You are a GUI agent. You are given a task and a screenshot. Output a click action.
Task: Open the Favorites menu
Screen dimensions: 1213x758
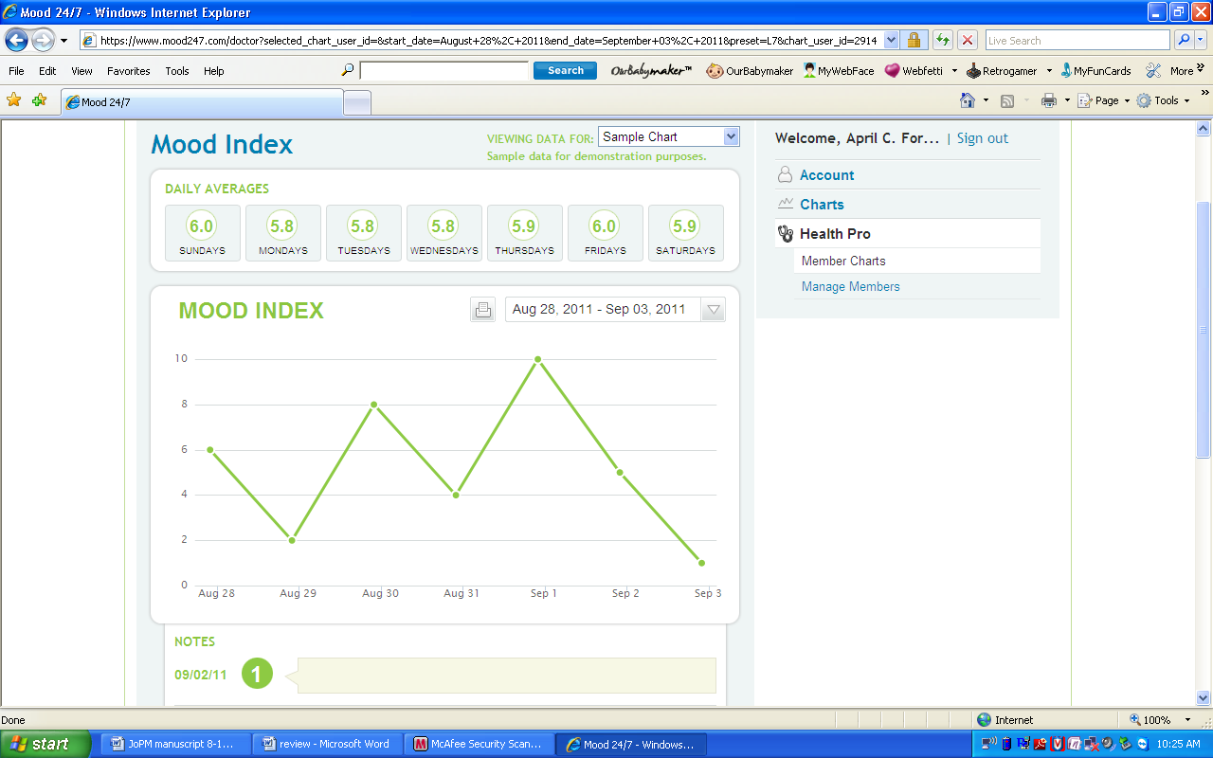click(128, 71)
